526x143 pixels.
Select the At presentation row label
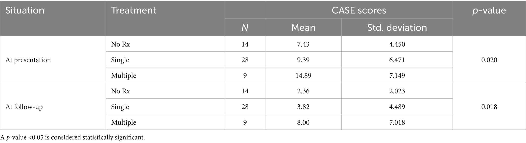[x=28, y=60]
